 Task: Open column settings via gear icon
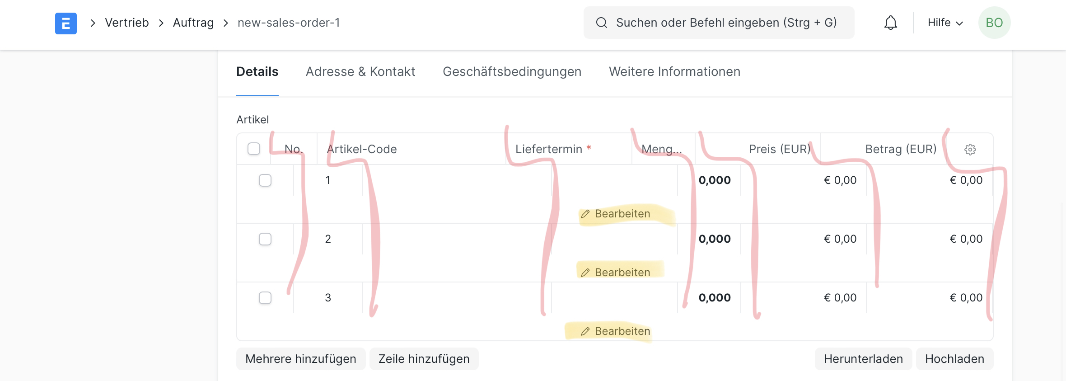pyautogui.click(x=970, y=149)
